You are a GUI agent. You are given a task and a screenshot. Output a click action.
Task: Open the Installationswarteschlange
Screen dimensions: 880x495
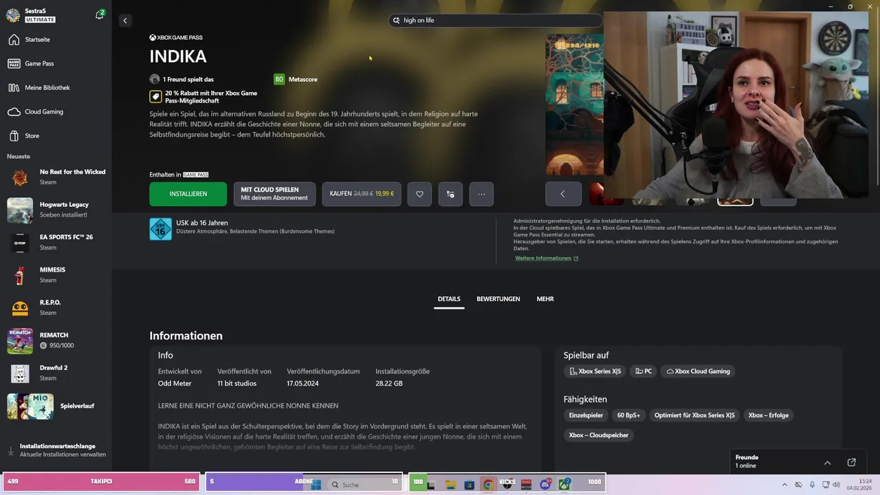56,450
